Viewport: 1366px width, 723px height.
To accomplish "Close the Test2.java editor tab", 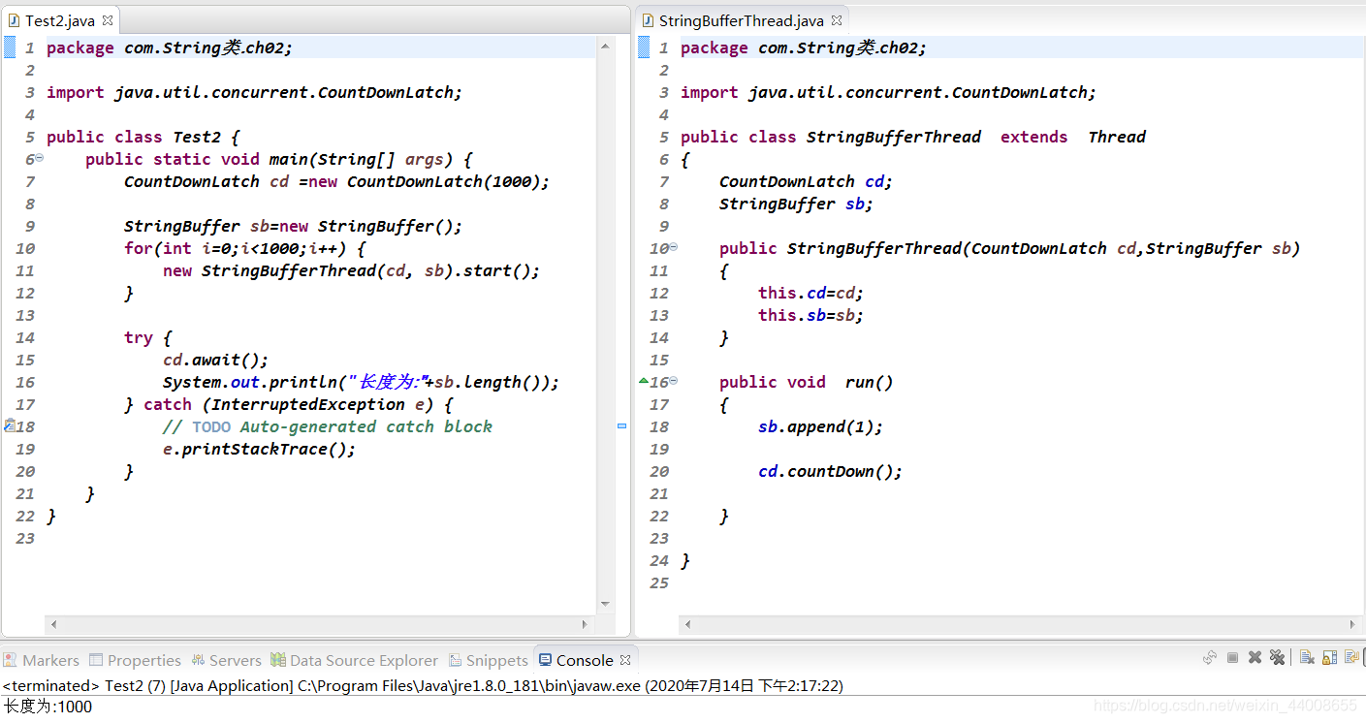I will [x=108, y=20].
